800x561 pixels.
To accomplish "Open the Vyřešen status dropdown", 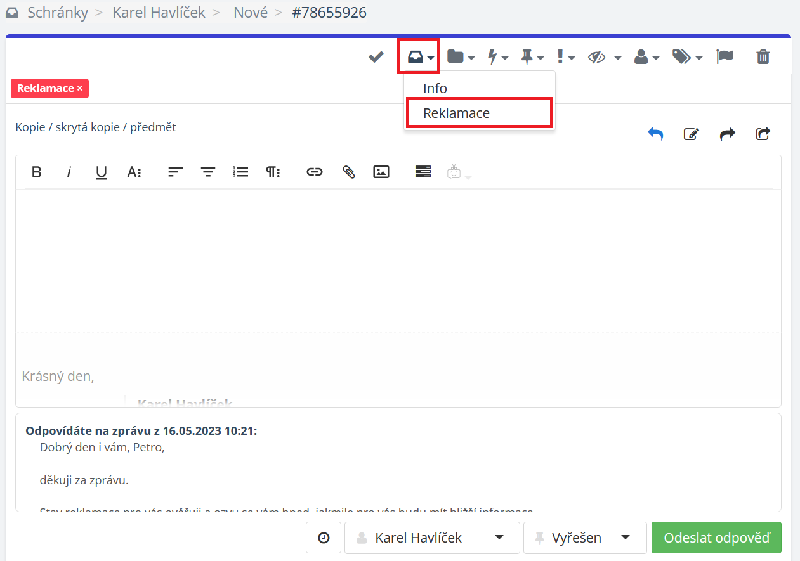I will click(x=585, y=538).
